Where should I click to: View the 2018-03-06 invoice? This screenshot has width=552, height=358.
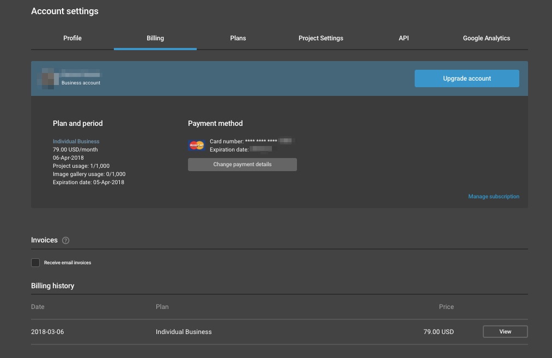(505, 332)
